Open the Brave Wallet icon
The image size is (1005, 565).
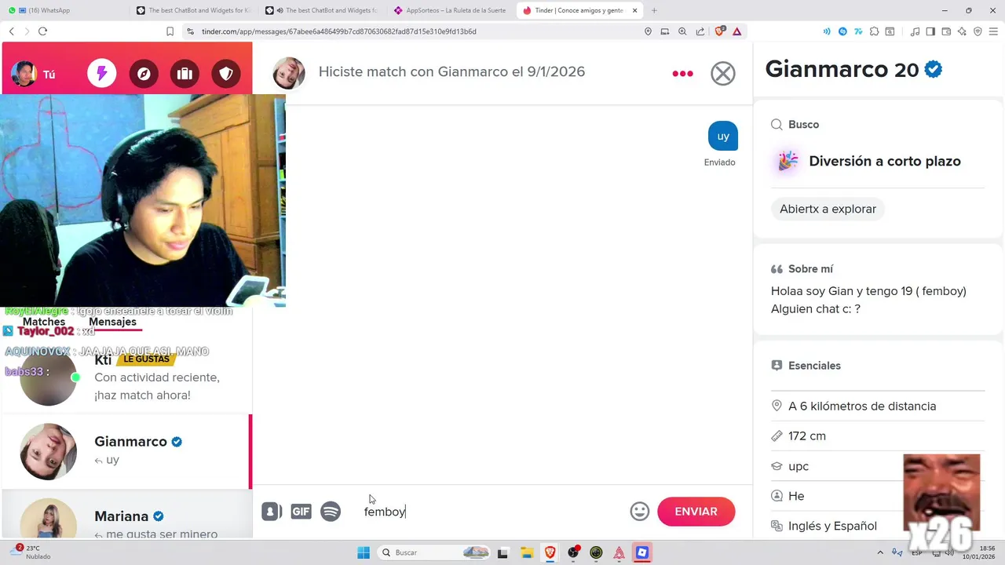pyautogui.click(x=946, y=31)
